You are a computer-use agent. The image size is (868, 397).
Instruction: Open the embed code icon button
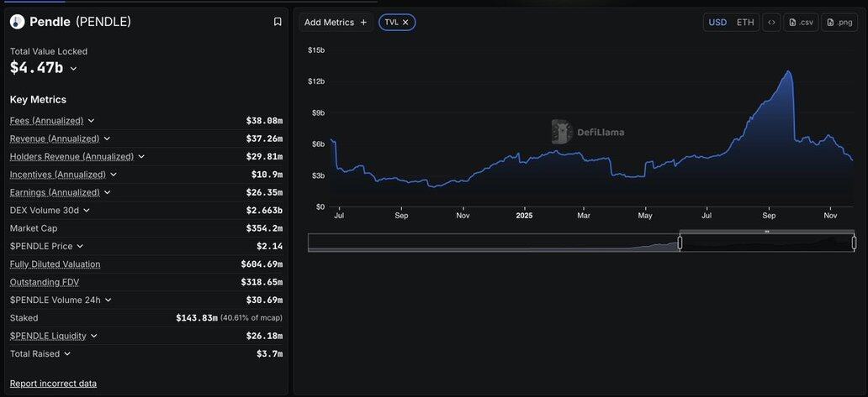(x=770, y=23)
